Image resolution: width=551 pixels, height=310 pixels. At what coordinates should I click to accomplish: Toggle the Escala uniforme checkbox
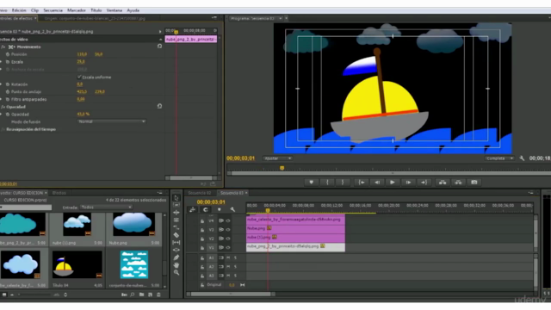79,77
